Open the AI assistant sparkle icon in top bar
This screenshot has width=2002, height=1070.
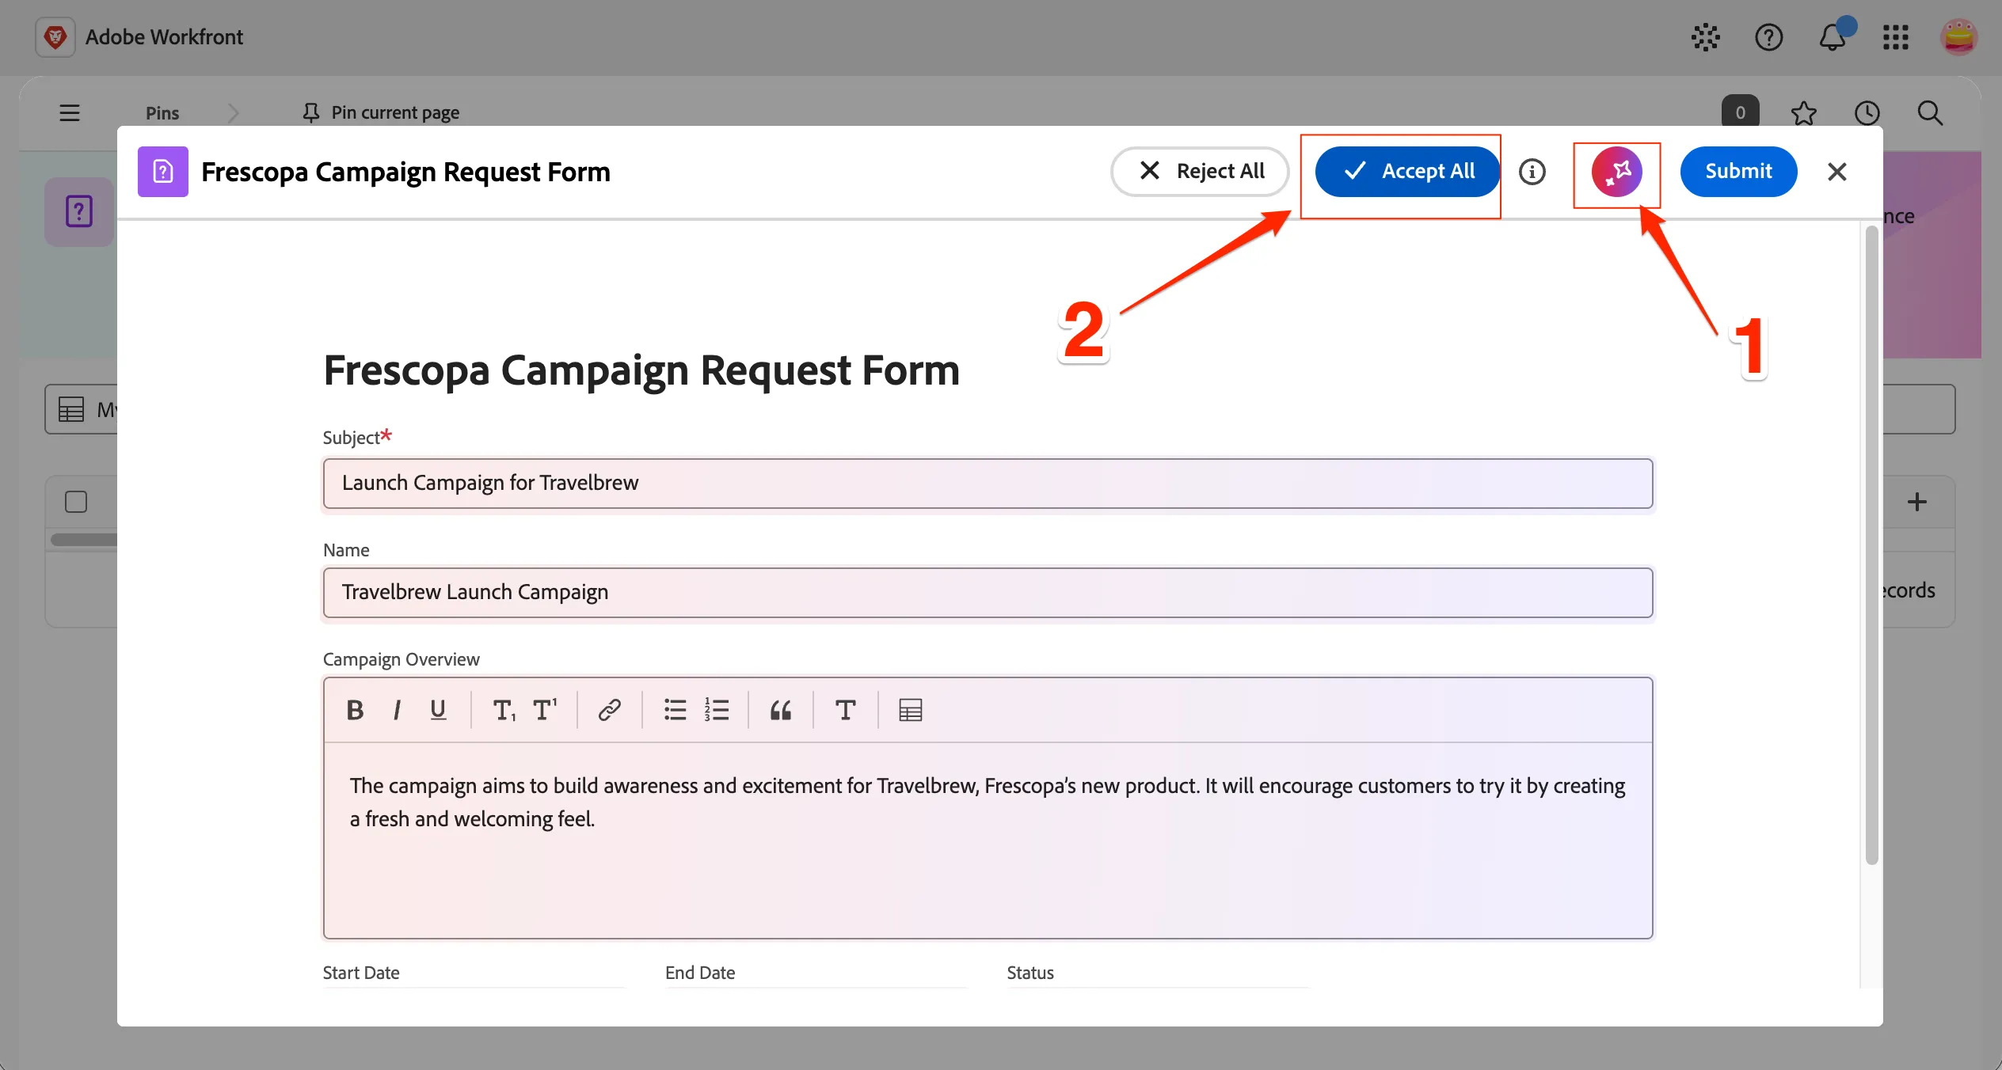[1706, 37]
